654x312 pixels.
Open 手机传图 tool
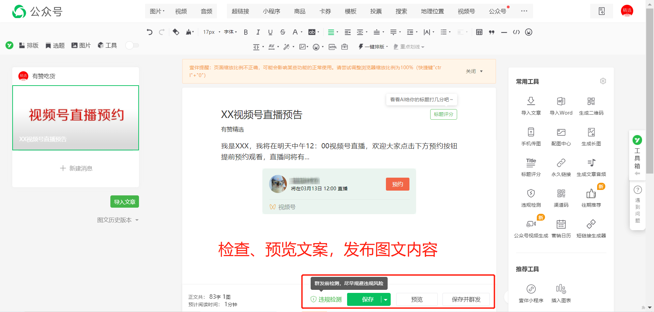coord(531,137)
